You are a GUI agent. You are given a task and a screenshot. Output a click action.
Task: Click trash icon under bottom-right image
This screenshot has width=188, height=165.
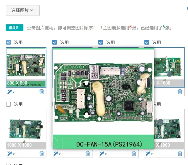click(x=180, y=154)
